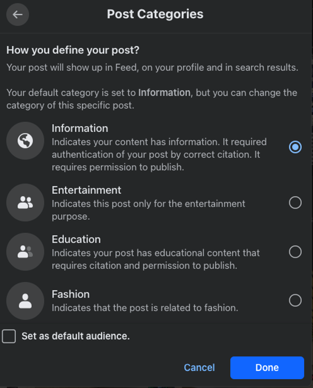Image resolution: width=313 pixels, height=388 pixels.
Task: Click the back arrow icon
Action: point(18,14)
